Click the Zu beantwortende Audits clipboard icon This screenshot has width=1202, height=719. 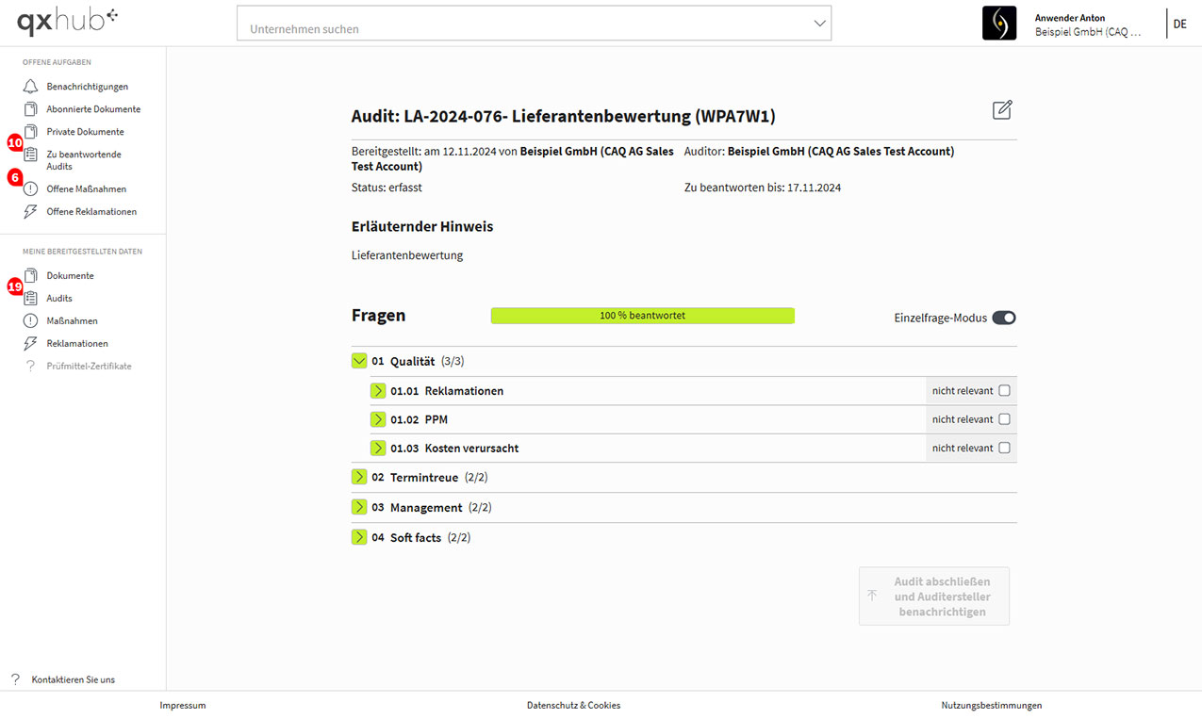pos(31,155)
